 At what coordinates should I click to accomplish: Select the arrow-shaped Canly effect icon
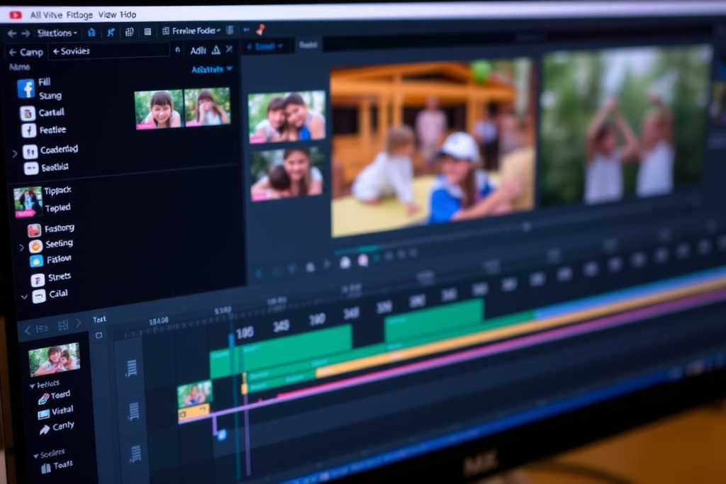click(45, 429)
